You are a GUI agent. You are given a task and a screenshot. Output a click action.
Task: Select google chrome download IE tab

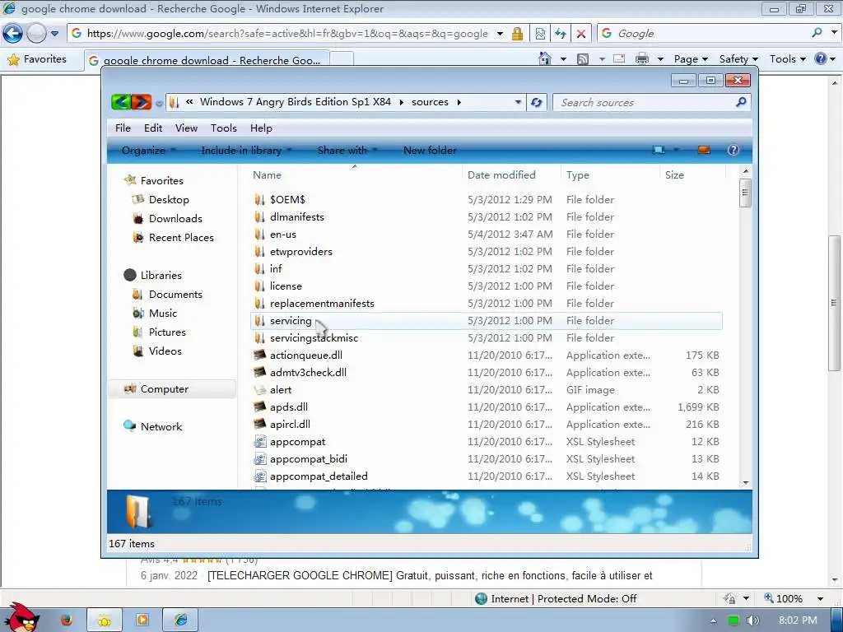206,60
